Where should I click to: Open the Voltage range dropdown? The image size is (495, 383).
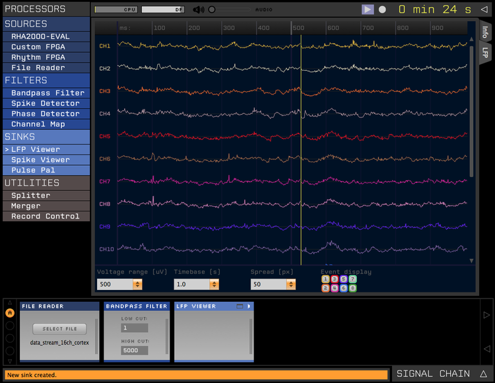pyautogui.click(x=137, y=285)
